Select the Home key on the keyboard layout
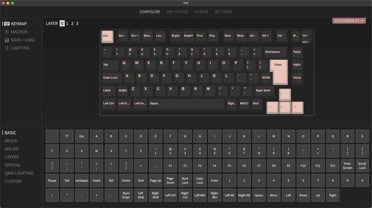Image resolution: width=372 pixels, height=208 pixels. (297, 78)
